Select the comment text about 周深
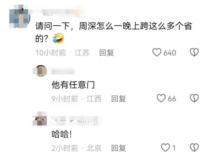Viewport: 210px width, 158px height. tap(113, 32)
